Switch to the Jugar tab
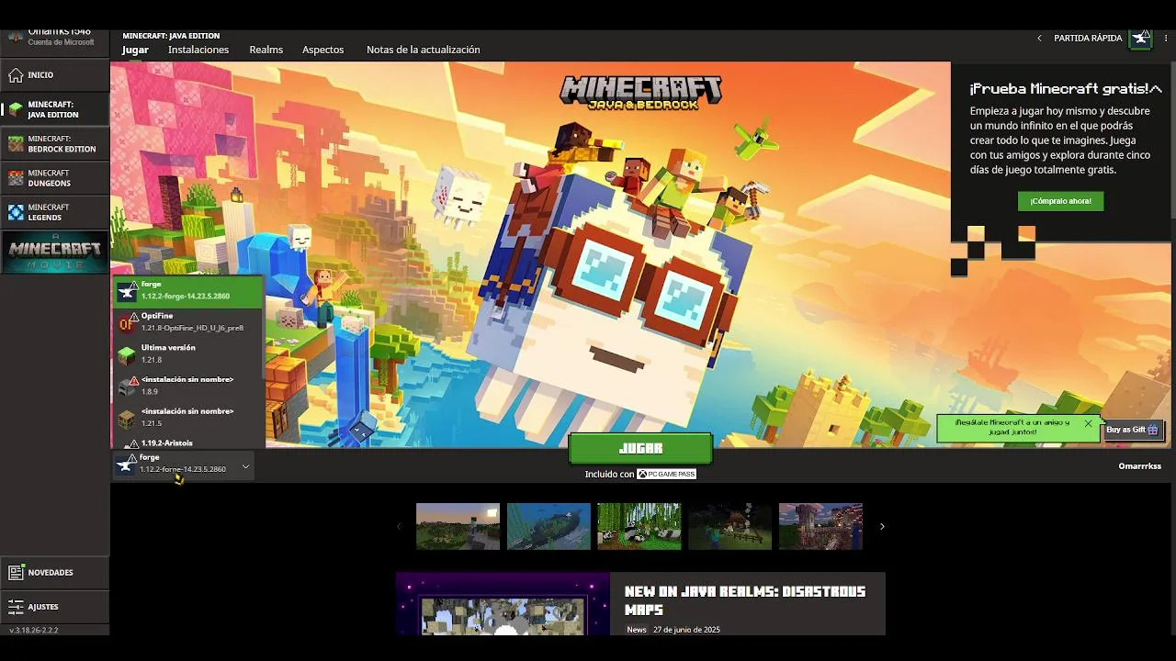This screenshot has width=1176, height=661. 135,50
